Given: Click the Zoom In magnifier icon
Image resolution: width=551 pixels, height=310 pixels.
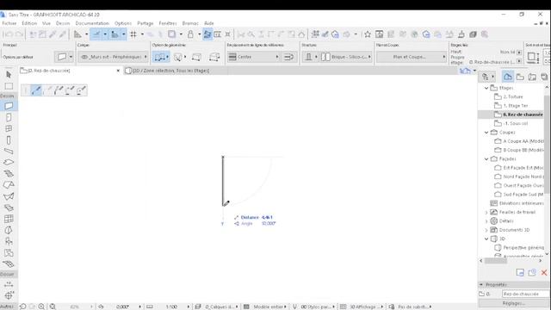Looking at the screenshot, I should pos(41,307).
